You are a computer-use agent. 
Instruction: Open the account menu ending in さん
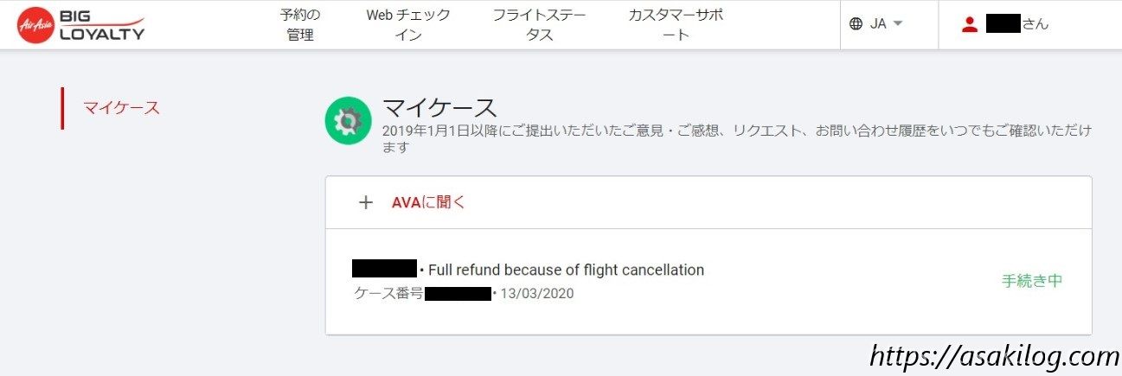point(1016,24)
